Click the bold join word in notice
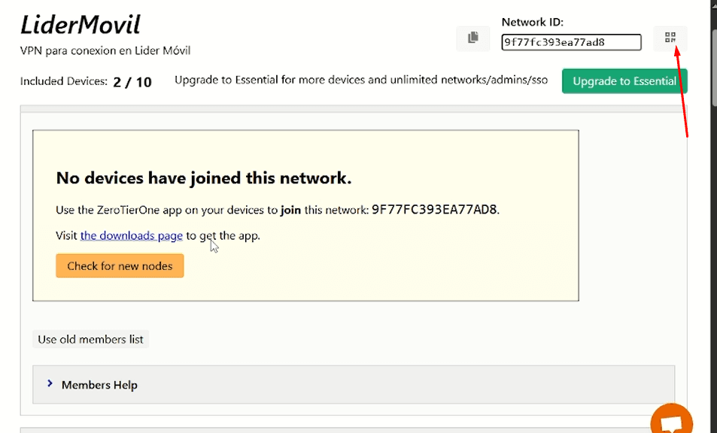Image resolution: width=717 pixels, height=433 pixels. pos(290,210)
